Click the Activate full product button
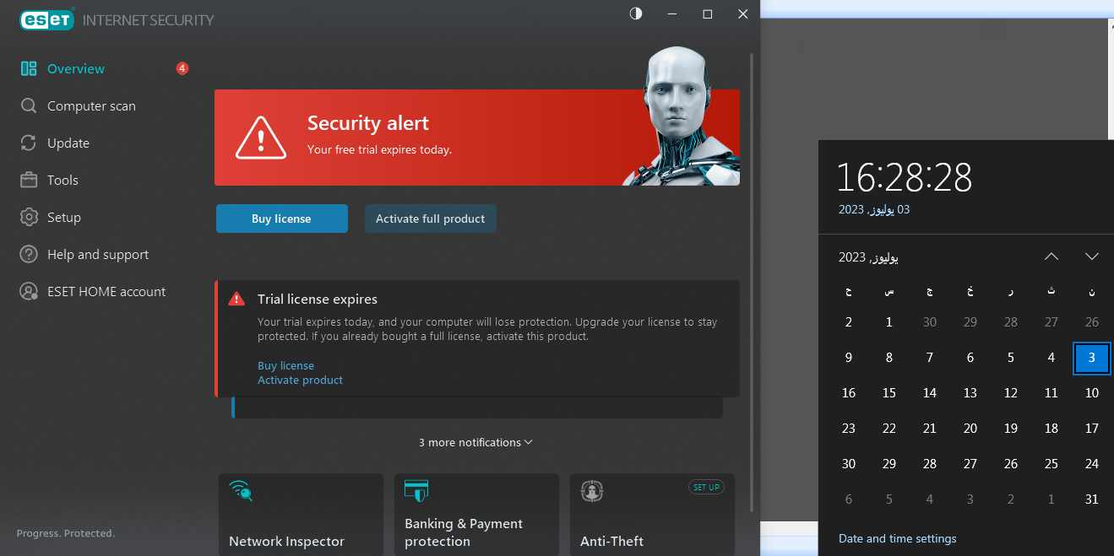This screenshot has width=1114, height=556. (x=431, y=219)
